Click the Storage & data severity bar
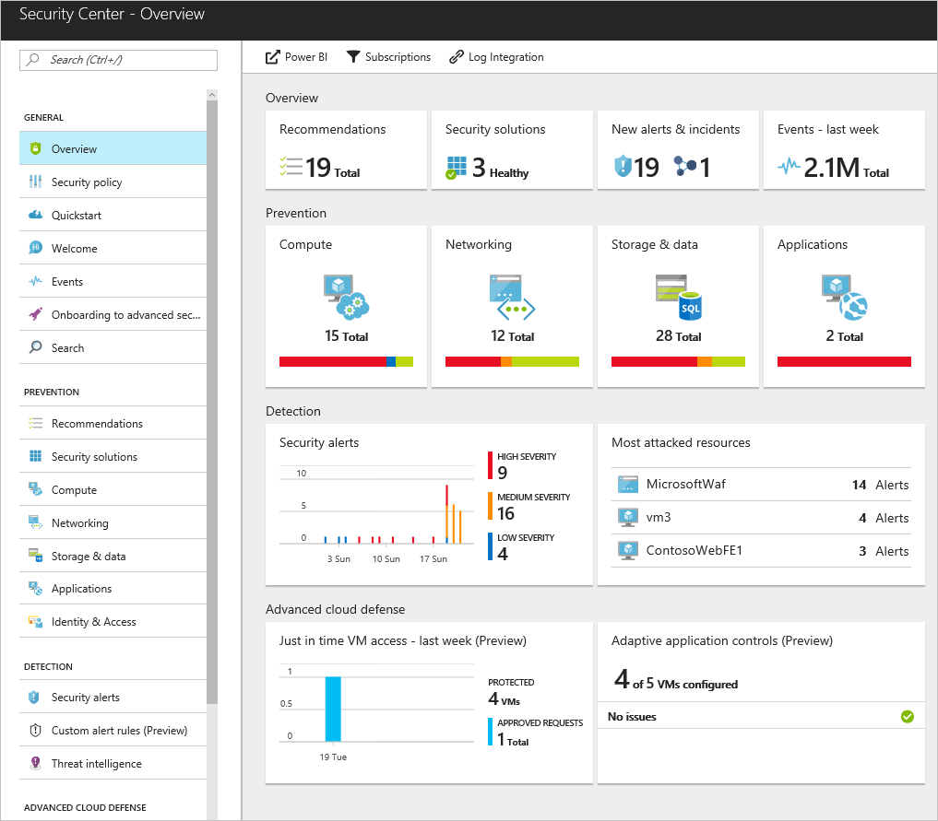This screenshot has height=821, width=938. [x=678, y=361]
